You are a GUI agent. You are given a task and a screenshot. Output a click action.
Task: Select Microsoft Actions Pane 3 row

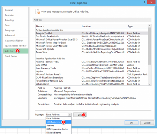(x=91, y=74)
